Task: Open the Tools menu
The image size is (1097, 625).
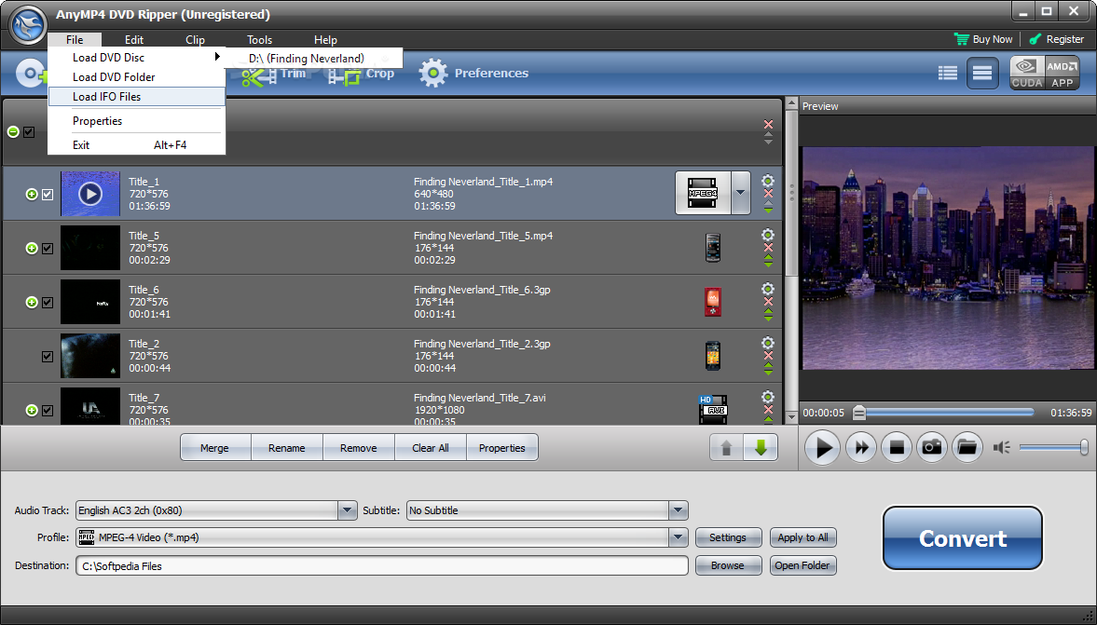Action: (x=259, y=40)
